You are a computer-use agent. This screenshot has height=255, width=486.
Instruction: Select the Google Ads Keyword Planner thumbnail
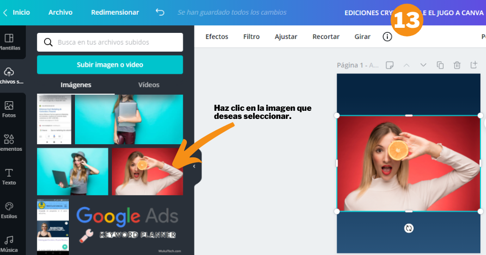[x=128, y=227]
